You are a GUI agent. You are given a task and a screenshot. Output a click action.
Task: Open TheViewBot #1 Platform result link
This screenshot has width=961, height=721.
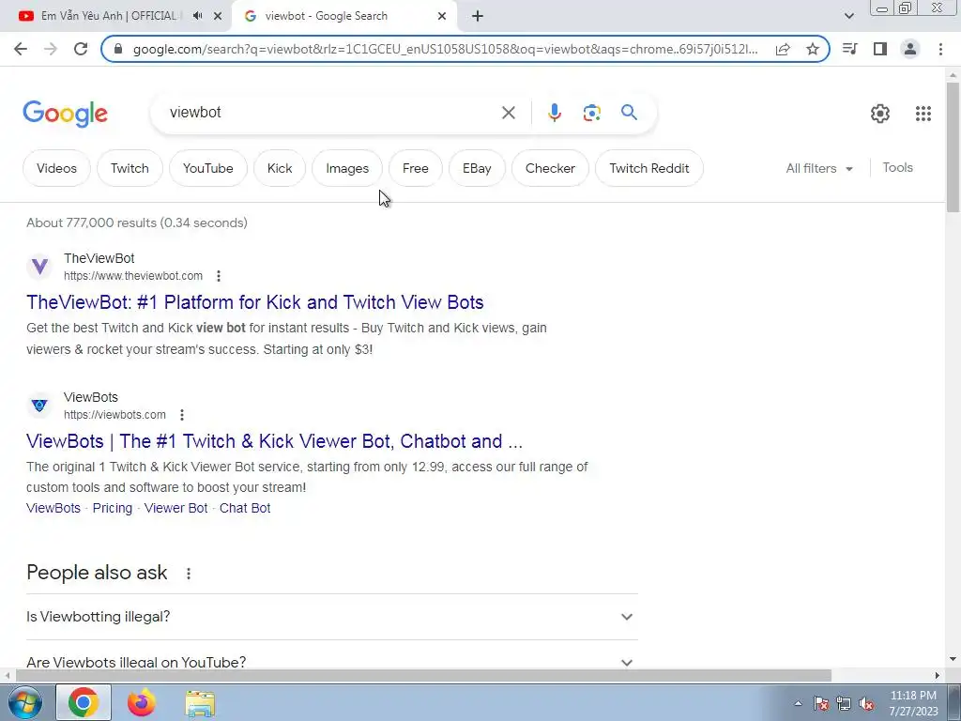pos(255,302)
